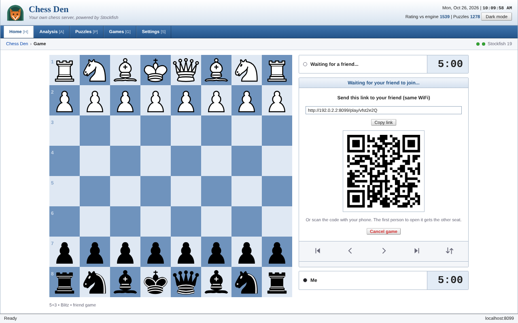Enable Dark mode
The image size is (518, 323).
[x=497, y=17]
